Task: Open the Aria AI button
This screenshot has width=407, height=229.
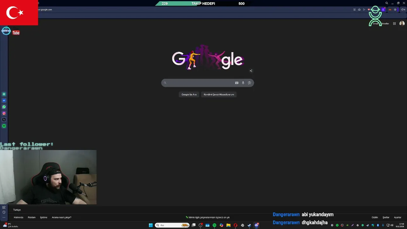Action: pos(403,10)
